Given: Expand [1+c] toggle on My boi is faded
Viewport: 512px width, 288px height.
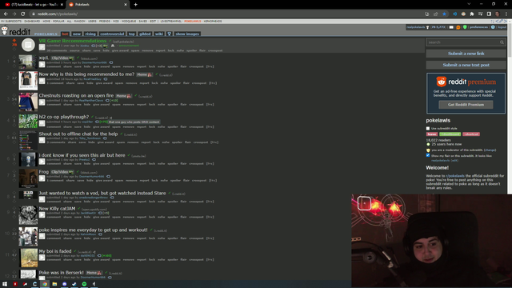Looking at the screenshot, I should coord(210,259).
